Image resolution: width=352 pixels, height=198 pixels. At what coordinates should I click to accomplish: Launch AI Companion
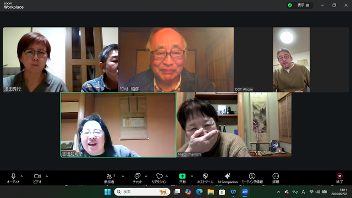click(227, 178)
